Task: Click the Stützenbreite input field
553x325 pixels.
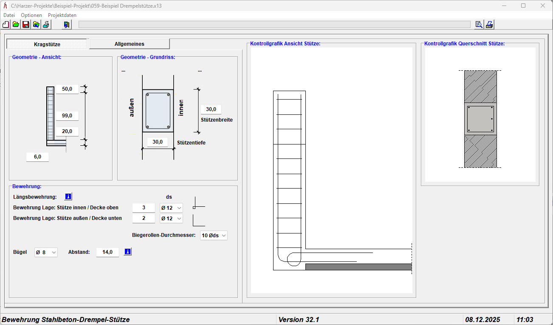Action: [x=211, y=109]
